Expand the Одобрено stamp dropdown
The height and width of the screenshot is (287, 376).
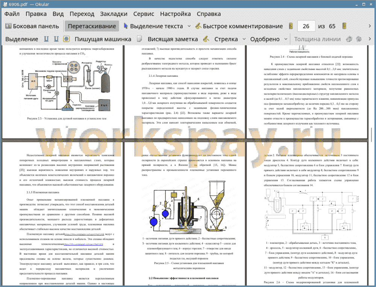point(286,39)
